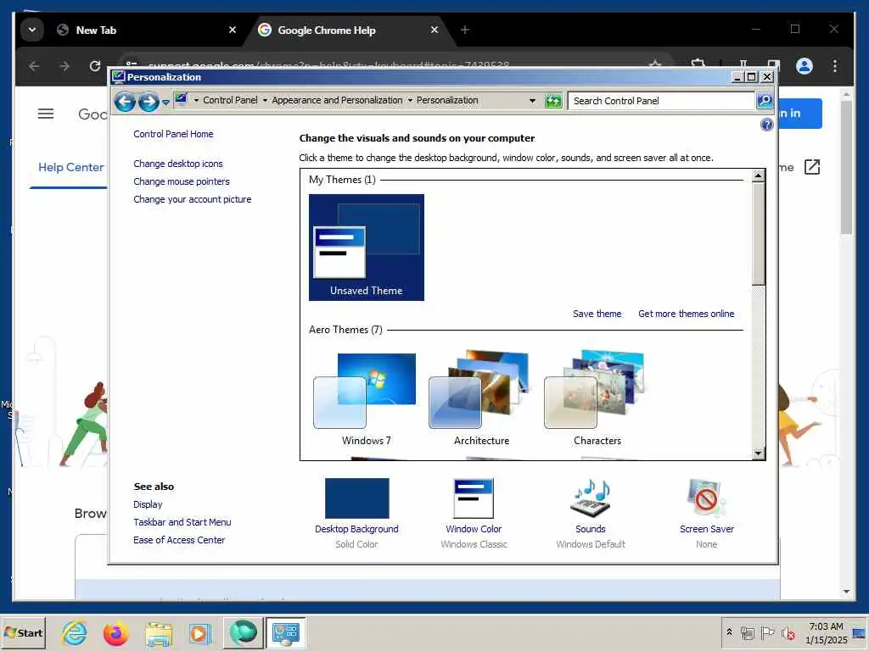Expand the Personalization breadcrumb arrow
This screenshot has width=869, height=651.
tap(410, 100)
